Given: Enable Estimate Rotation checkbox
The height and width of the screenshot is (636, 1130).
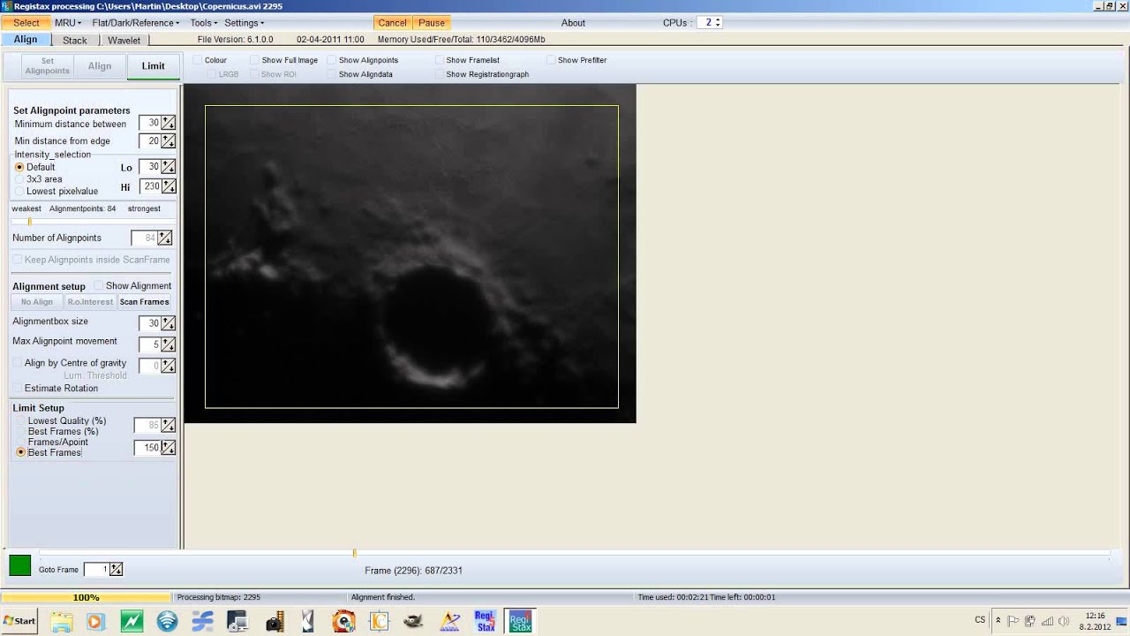Looking at the screenshot, I should pos(18,389).
